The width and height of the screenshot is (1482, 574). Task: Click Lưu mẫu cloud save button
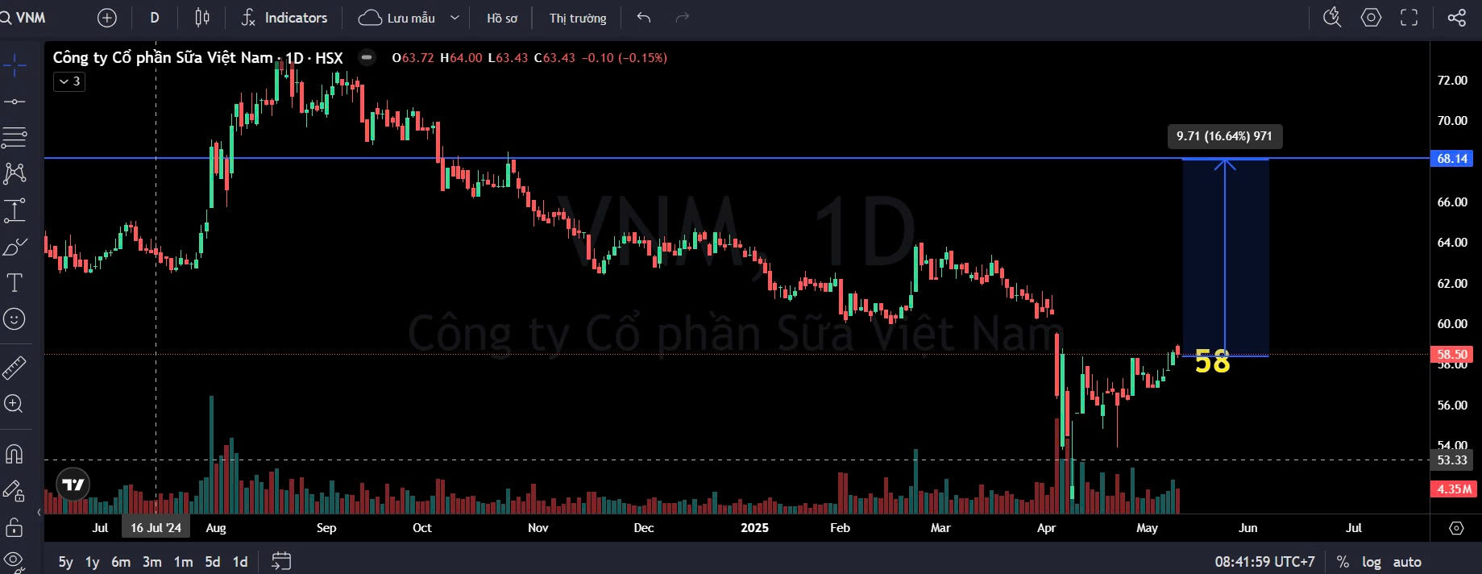click(396, 18)
